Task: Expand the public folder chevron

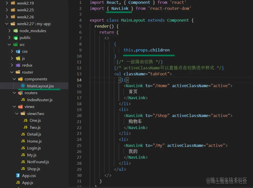Action: click(x=9, y=38)
